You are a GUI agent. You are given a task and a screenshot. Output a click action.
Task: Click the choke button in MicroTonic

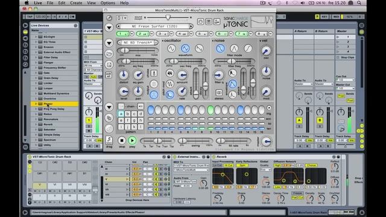[154, 73]
